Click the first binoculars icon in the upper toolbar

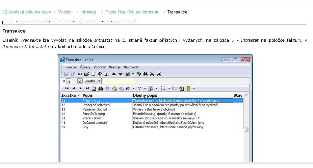click(145, 74)
